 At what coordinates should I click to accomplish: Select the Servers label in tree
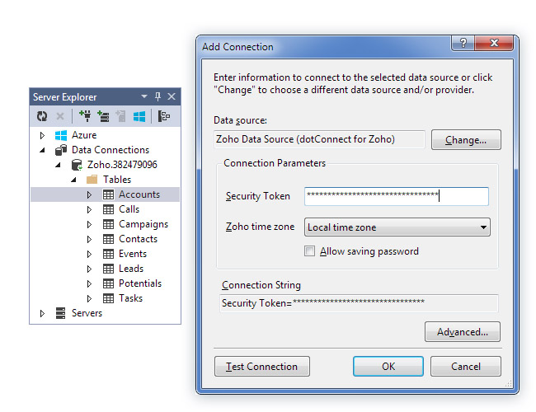point(87,313)
